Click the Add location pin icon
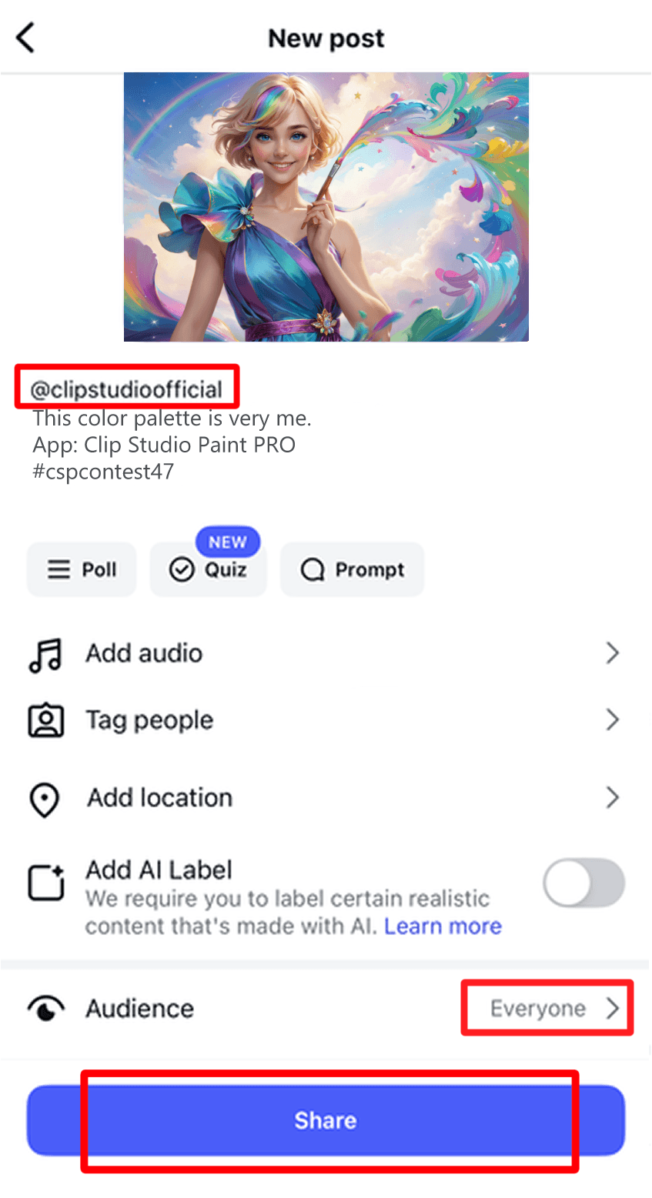Screen dimensions: 652x1198 pos(46,799)
